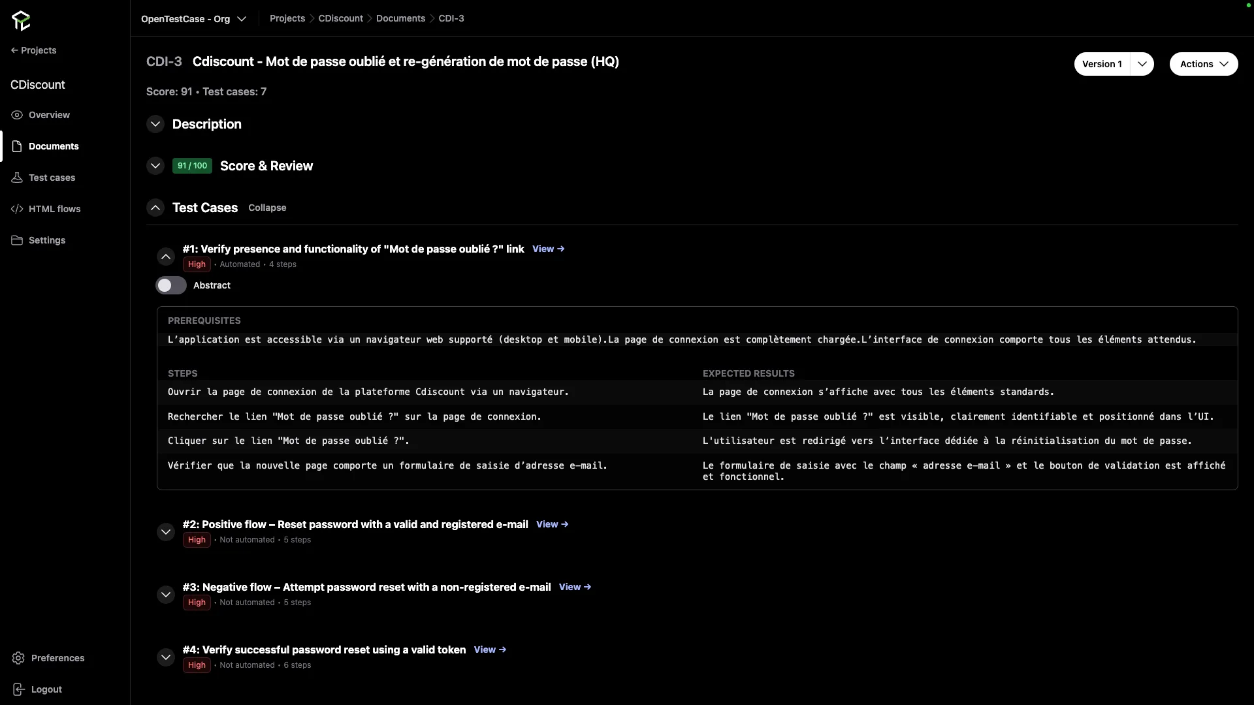Open the version chevron dropdown next to Version 1
Viewport: 1254px width, 705px height.
pyautogui.click(x=1142, y=64)
